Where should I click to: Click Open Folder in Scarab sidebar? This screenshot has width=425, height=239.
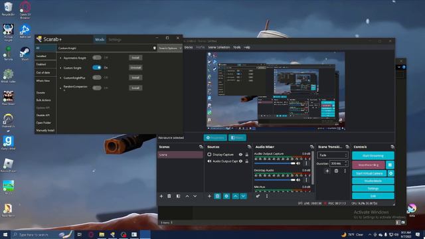(44, 123)
